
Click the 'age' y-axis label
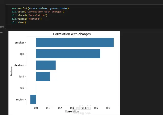[22, 54]
